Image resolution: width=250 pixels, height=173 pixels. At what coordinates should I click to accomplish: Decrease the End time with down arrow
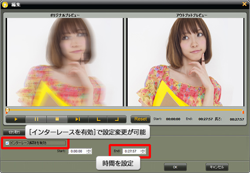click(143, 152)
